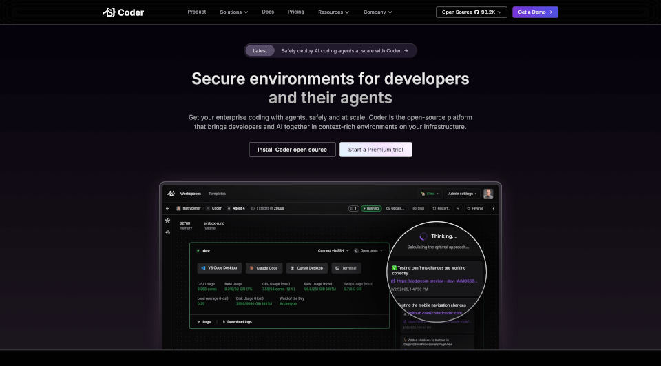Screen dimensions: 661x366
Task: Expand the Solutions menu
Action: pos(234,12)
